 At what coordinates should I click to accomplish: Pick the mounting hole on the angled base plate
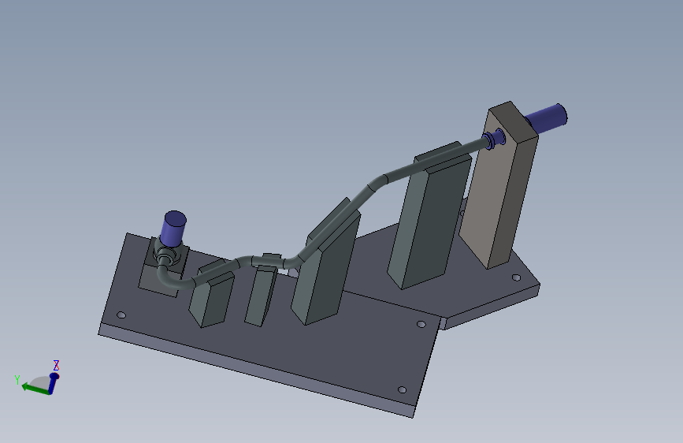pos(516,277)
